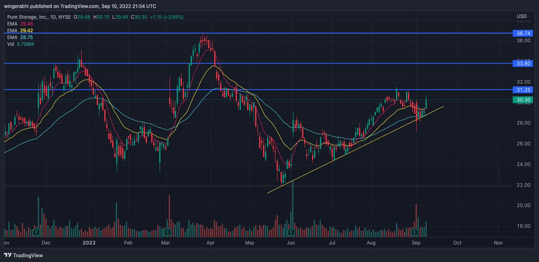Select the teal EMA 28.75 legend
This screenshot has height=262, width=539.
21,37
